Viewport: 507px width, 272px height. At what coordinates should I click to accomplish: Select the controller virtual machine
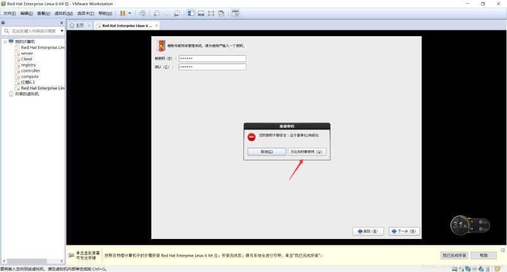30,70
